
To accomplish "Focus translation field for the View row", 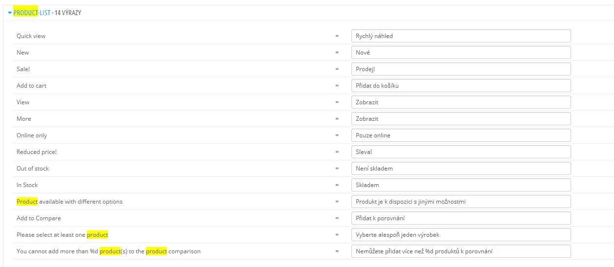I will coord(460,102).
